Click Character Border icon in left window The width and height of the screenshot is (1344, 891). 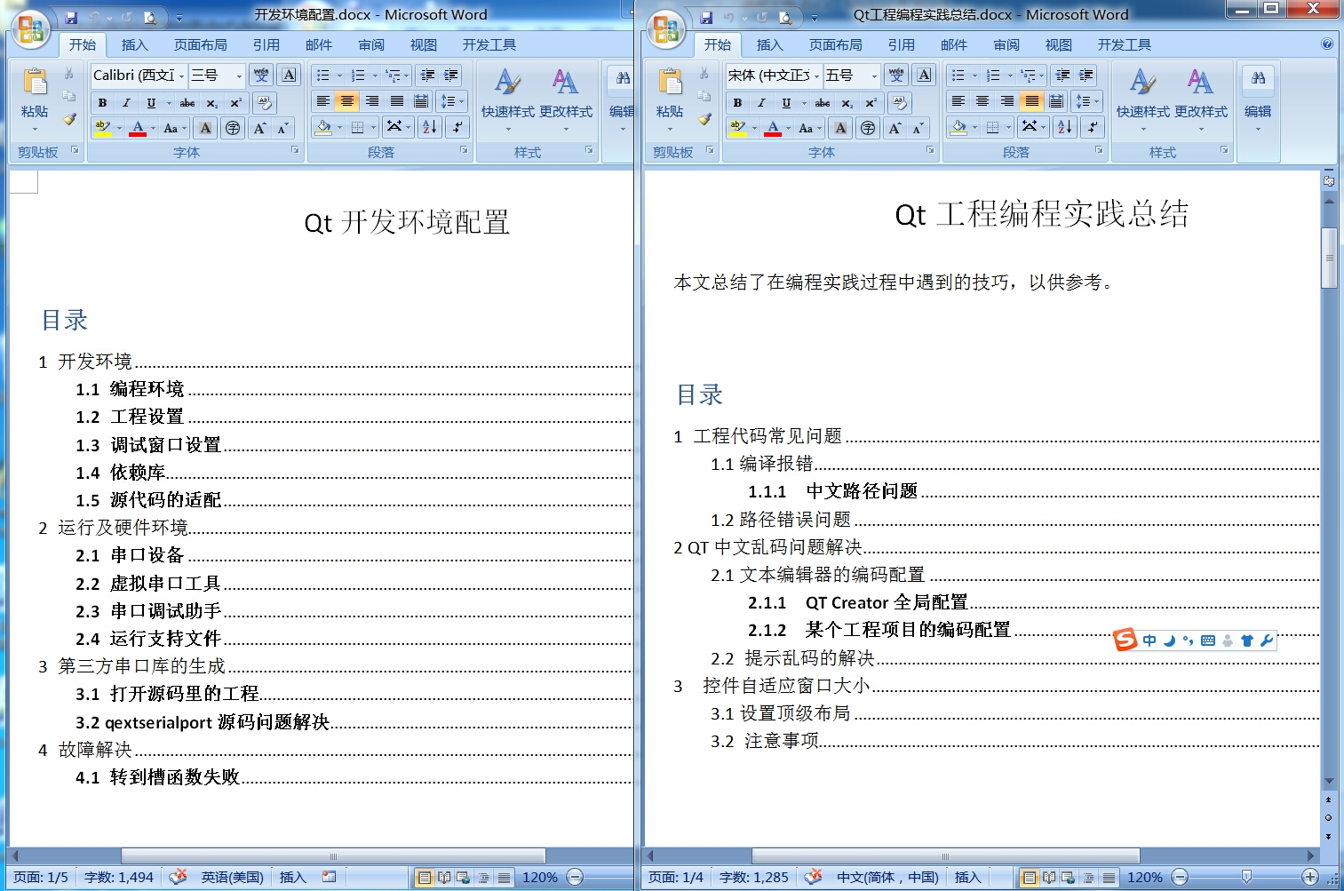click(x=289, y=76)
